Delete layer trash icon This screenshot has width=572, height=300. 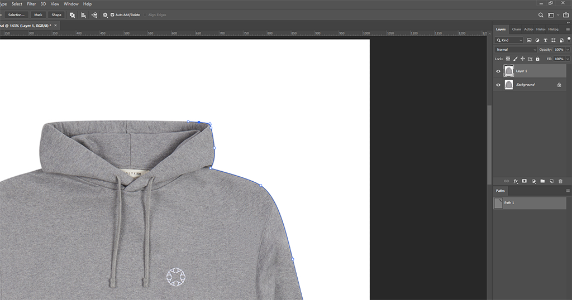[x=560, y=181]
